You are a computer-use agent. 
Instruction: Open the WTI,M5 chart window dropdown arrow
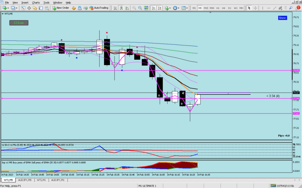pyautogui.click(x=3, y=14)
